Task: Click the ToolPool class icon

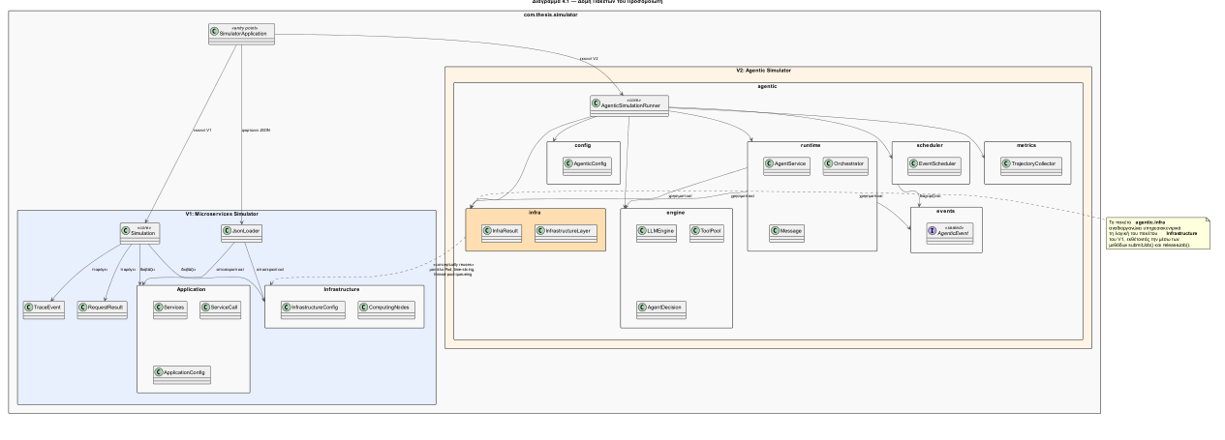Action: 695,231
